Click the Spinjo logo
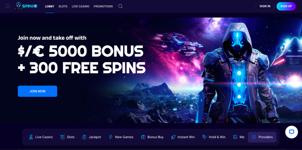The width and height of the screenshot is (302, 150). pos(26,6)
